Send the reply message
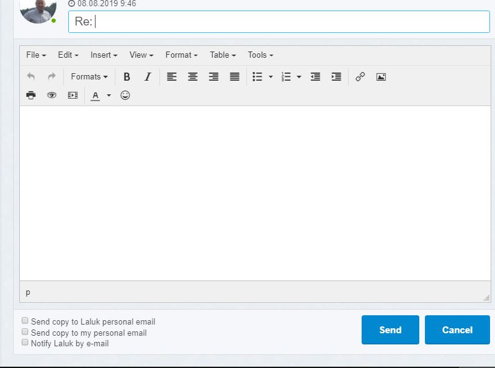The width and height of the screenshot is (495, 368). pos(390,330)
